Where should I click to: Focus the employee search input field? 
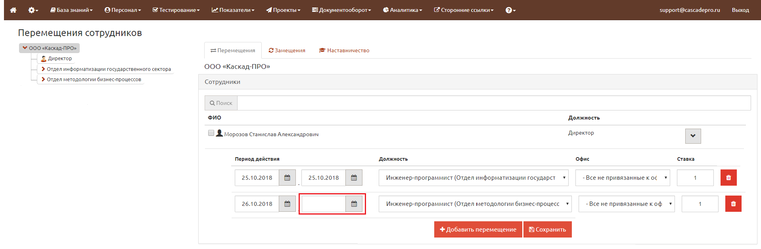pos(494,103)
